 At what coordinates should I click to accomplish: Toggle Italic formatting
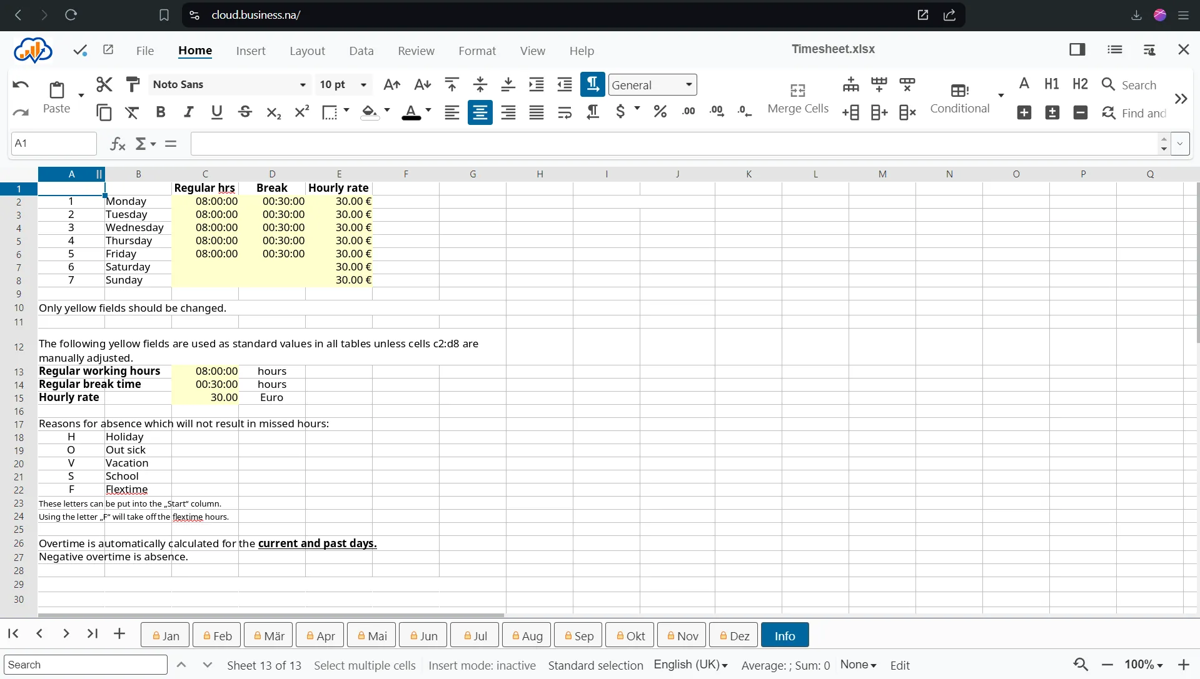click(x=189, y=112)
